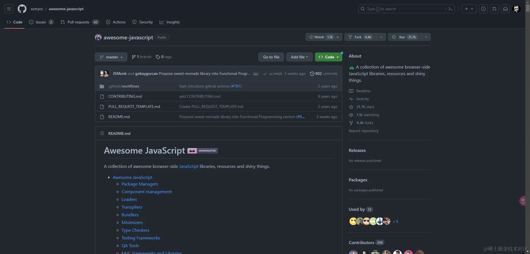Viewport: 530px width, 254px height.
Task: Click the JavaScript link in README description
Action: coord(189,166)
